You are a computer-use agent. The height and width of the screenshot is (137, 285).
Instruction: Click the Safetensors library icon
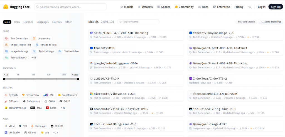[24, 102]
